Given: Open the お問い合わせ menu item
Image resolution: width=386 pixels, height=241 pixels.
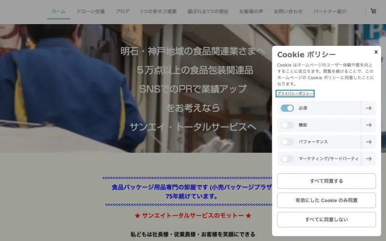Looking at the screenshot, I should point(288,11).
